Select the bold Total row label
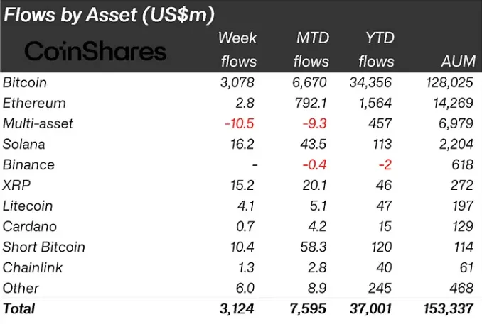This screenshot has height=324, width=482. click(x=18, y=309)
